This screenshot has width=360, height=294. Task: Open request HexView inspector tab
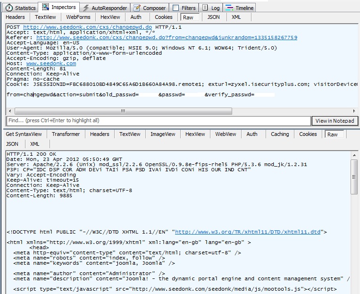[x=110, y=17]
